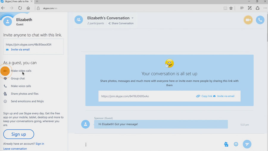Screen dimensions: 268x151
Task: Follow the Sign in link
Action: tap(40, 144)
